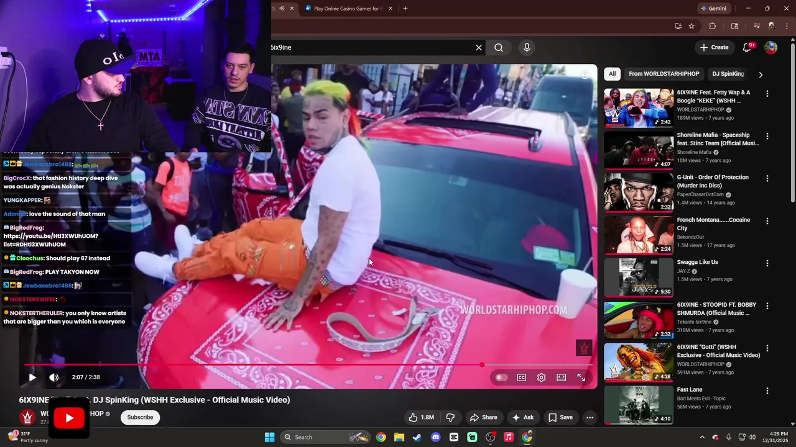Screen dimensions: 796x447
Task: Open Chrome media controls icon
Action: (x=757, y=26)
